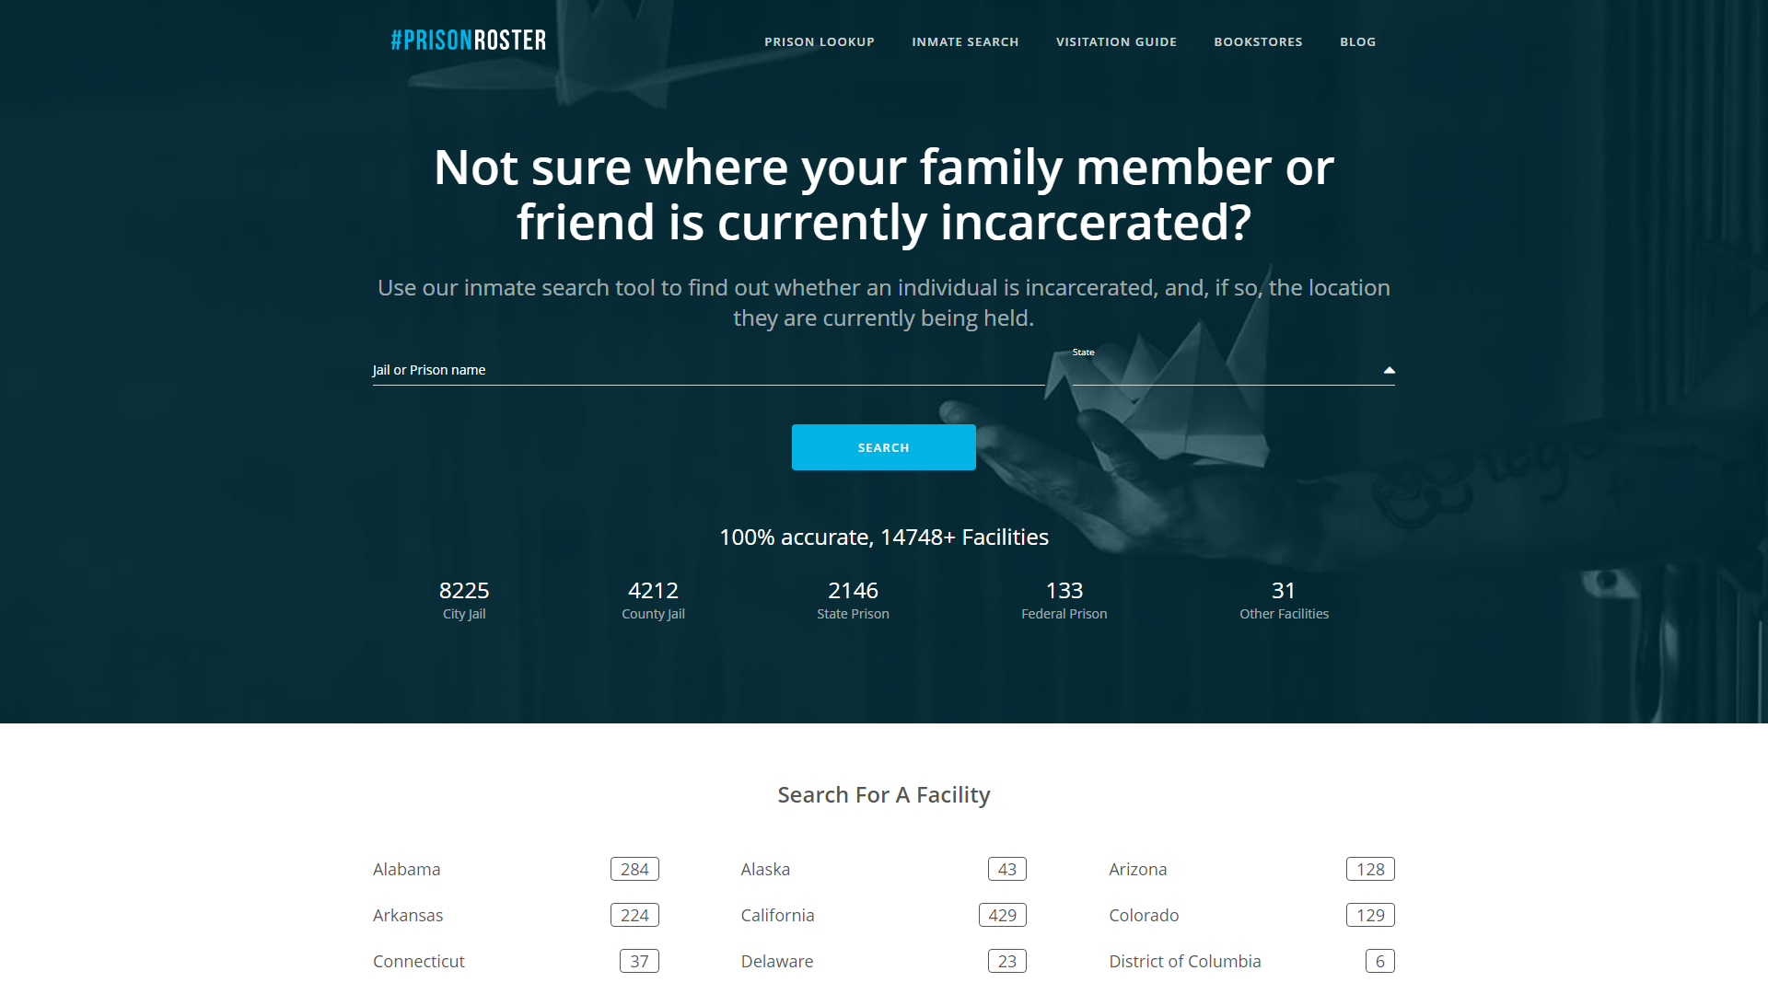Click Alaska 43 facilities badge
Viewport: 1768px width, 994px height.
(x=1008, y=869)
